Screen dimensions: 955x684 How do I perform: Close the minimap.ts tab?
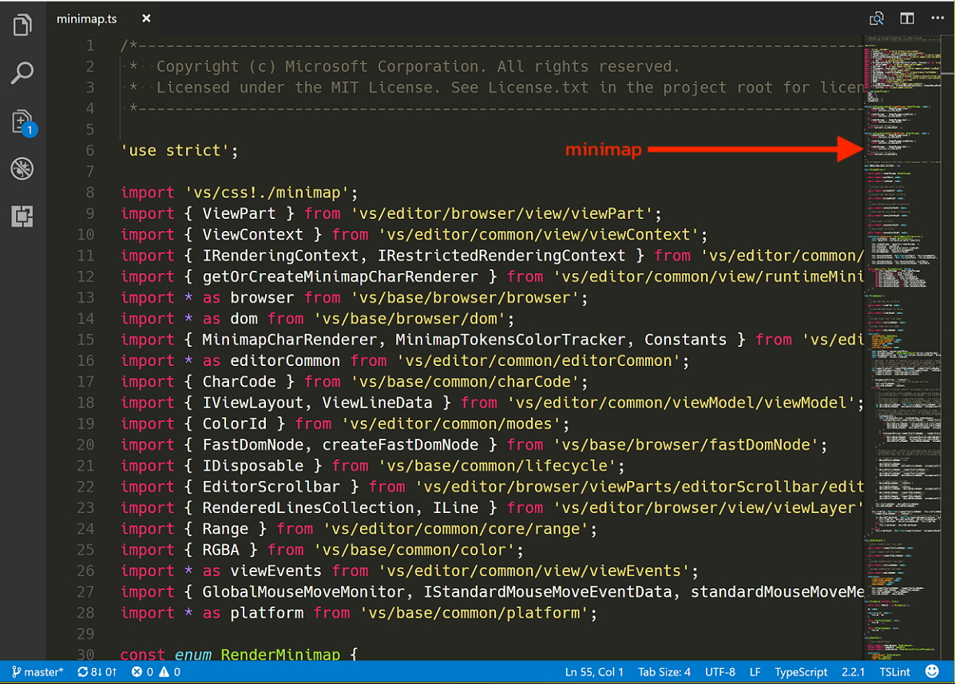point(145,18)
